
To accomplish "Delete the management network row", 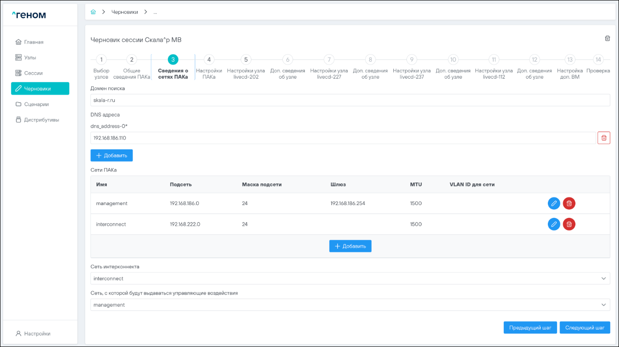I will point(569,203).
